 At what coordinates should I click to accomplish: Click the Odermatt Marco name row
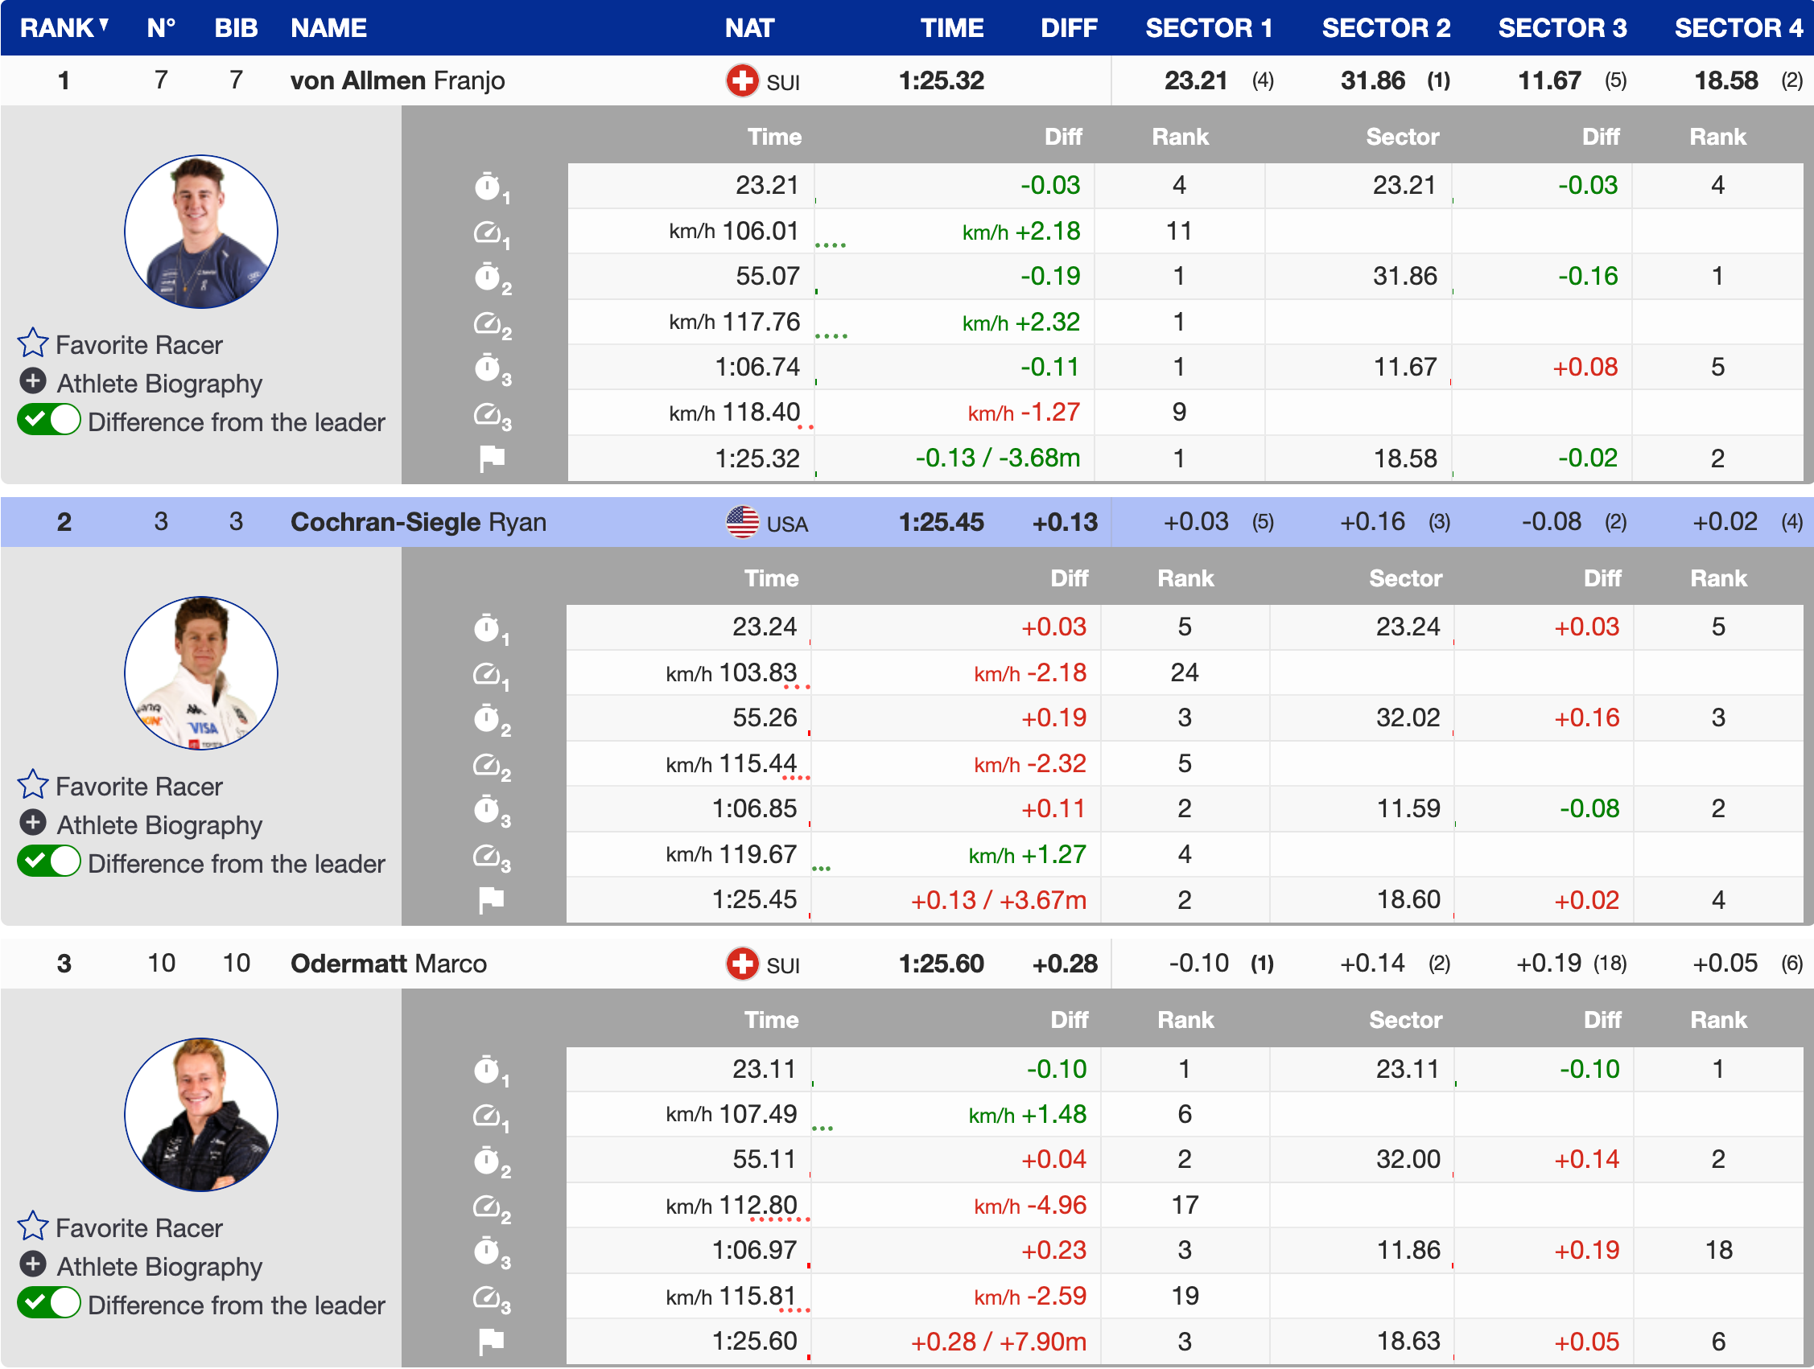pyautogui.click(x=388, y=964)
